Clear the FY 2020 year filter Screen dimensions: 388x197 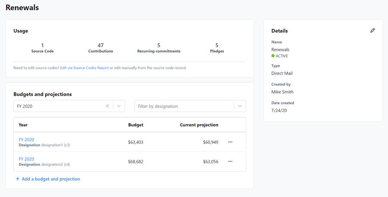pyautogui.click(x=107, y=106)
